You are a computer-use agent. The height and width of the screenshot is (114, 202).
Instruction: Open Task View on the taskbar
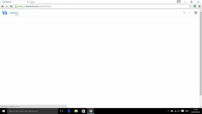(62, 111)
